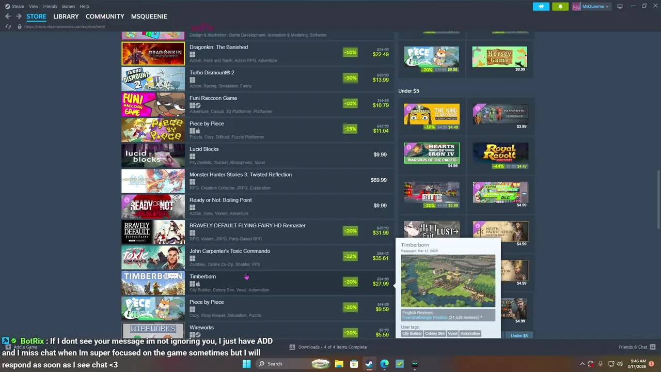Switch to the COMMUNITY tab

point(105,17)
